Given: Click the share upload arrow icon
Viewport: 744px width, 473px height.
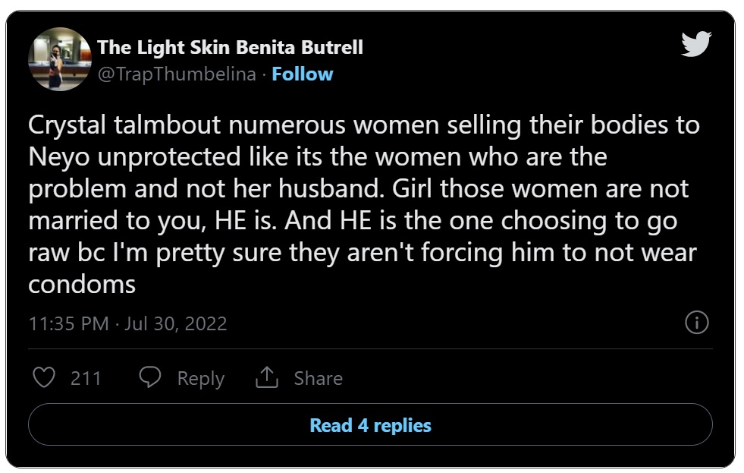Looking at the screenshot, I should [267, 377].
